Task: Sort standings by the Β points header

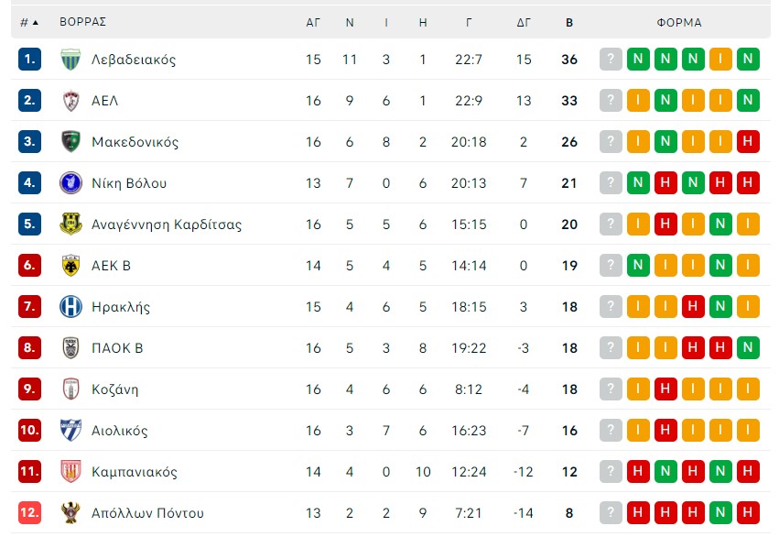Action: coord(569,22)
